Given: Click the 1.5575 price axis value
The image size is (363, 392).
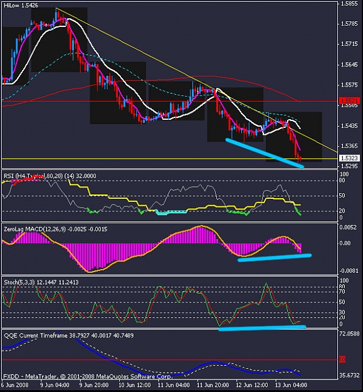Looking at the screenshot, I should tap(349, 85).
